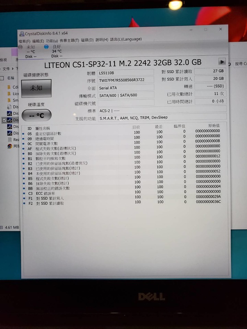This screenshot has height=329, width=247.
Task: Select the AF 程式失敗次數 row
Action: coord(121,148)
